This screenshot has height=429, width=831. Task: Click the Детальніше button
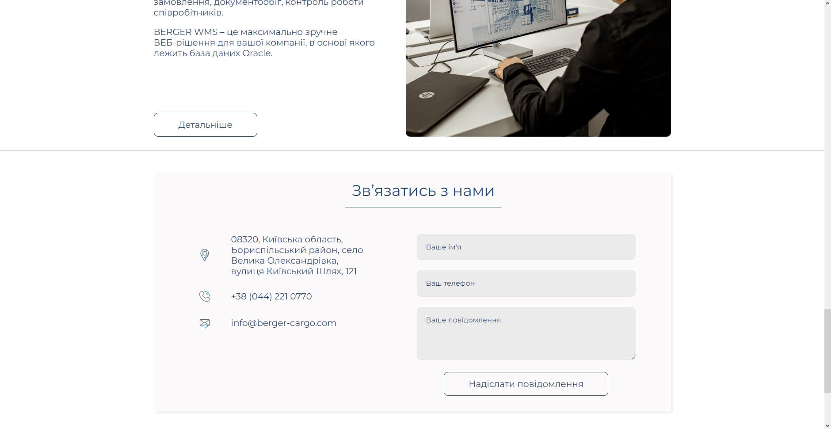pos(205,125)
